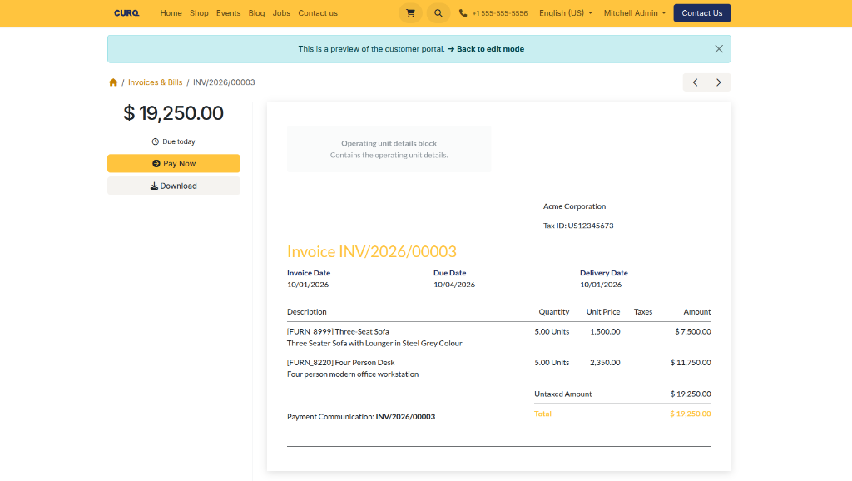Click the Delivery Date label
The width and height of the screenshot is (852, 481).
click(604, 273)
